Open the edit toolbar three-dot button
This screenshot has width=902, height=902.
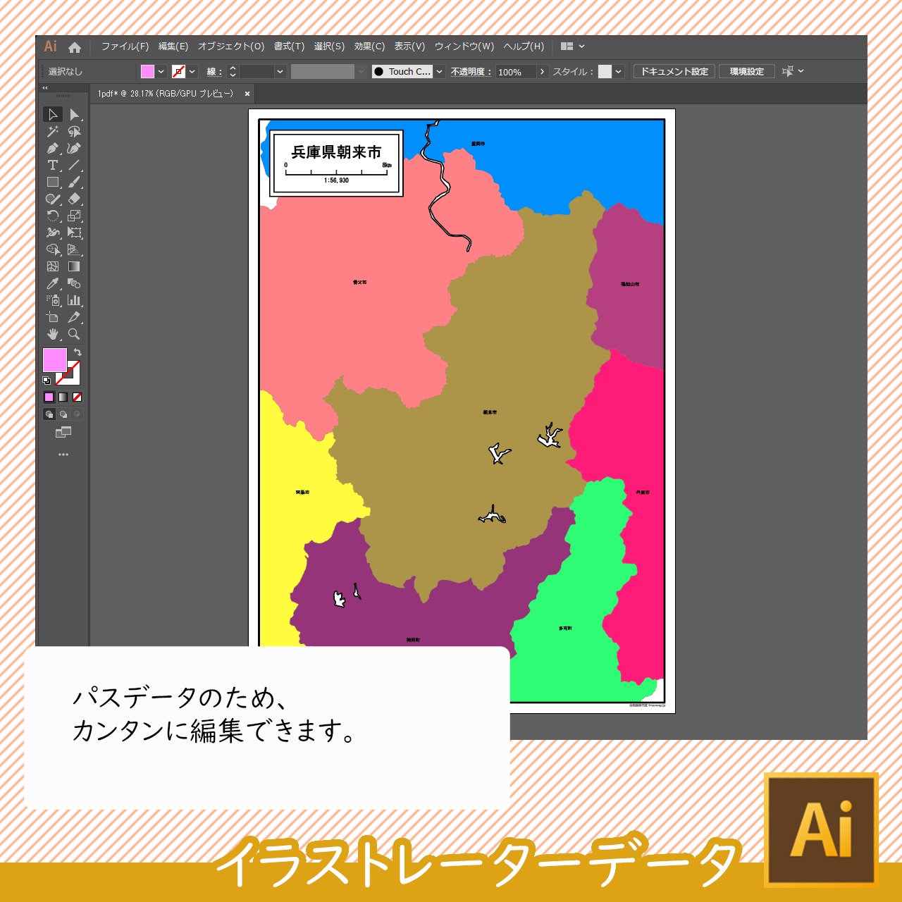click(63, 455)
